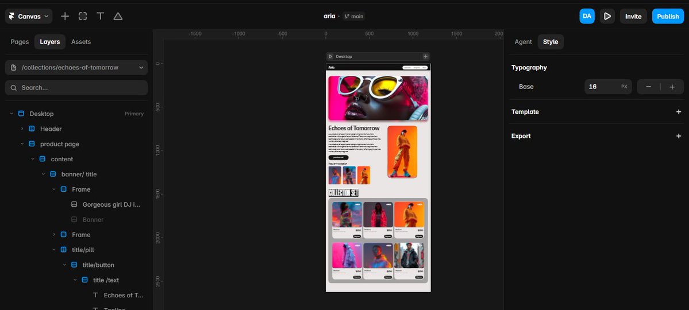Viewport: 689px width, 310px height.
Task: Select the Desktop layer row
Action: 76,114
